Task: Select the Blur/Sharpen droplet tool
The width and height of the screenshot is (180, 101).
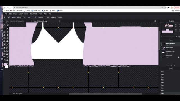Action: point(8,35)
